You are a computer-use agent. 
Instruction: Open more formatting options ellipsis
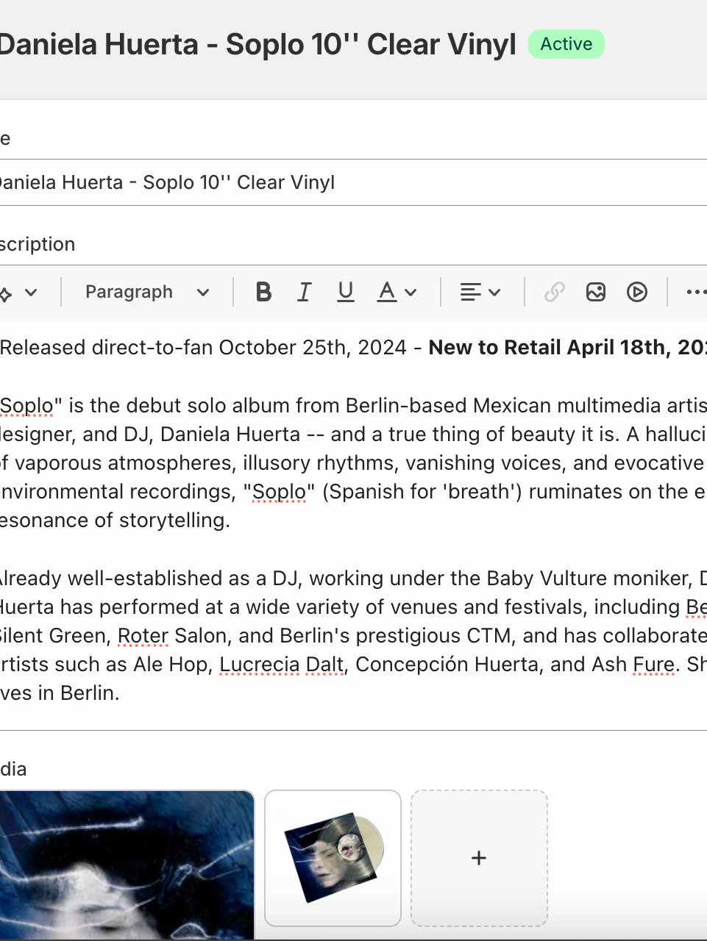click(x=696, y=292)
